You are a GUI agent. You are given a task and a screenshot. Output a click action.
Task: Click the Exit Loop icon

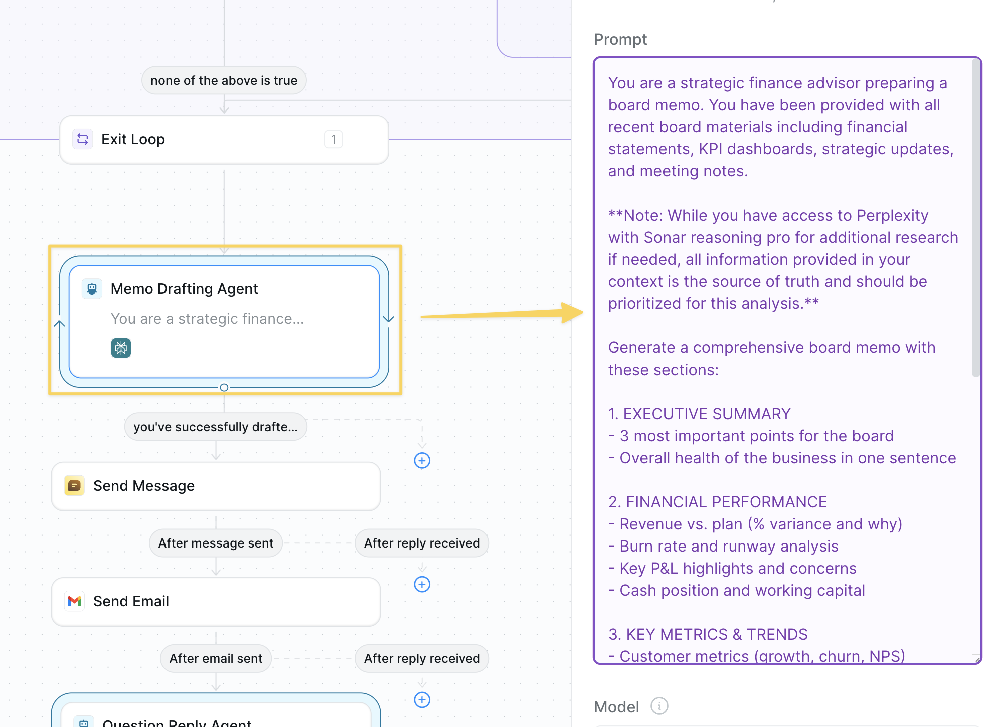(x=83, y=139)
